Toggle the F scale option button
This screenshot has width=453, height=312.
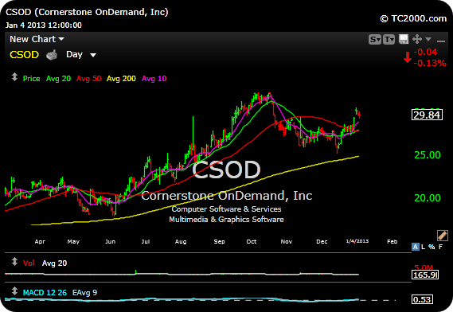[440, 247]
